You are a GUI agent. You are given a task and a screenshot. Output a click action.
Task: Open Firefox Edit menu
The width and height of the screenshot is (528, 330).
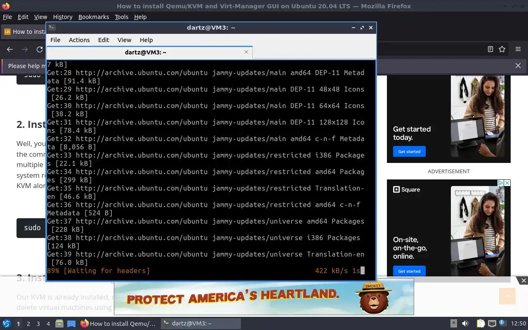[23, 17]
